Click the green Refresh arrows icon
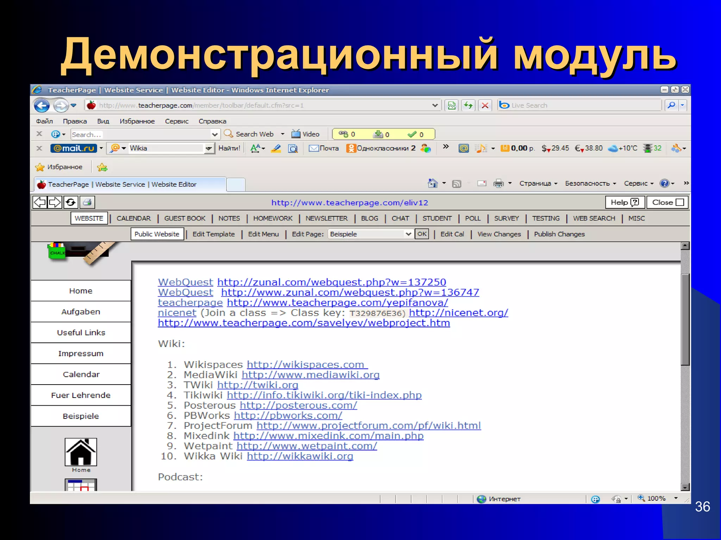Viewport: 721px width, 540px height. click(468, 105)
